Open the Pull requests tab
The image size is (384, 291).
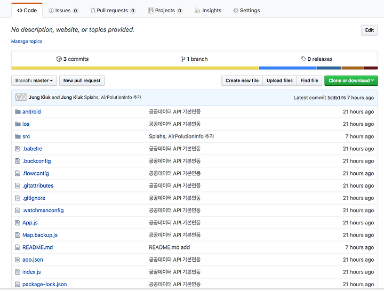(x=113, y=11)
